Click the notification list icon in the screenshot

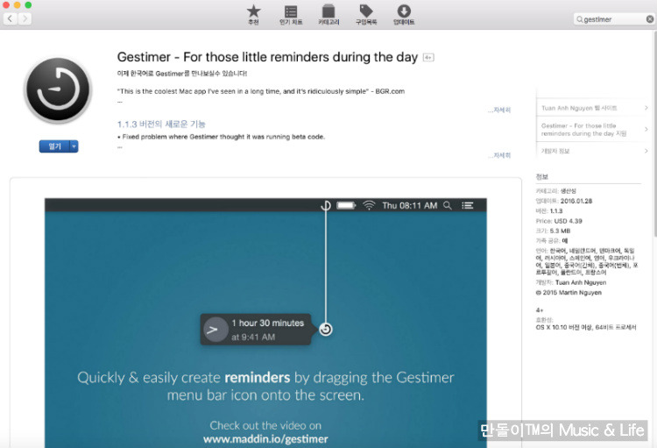pos(467,205)
